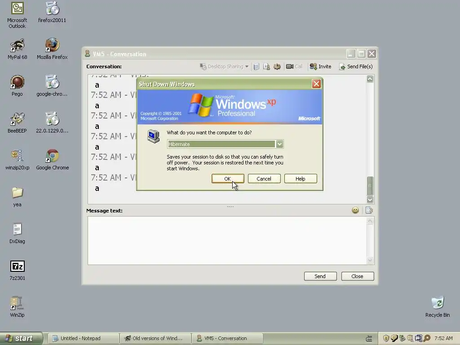Open the Send File(s) option

356,66
